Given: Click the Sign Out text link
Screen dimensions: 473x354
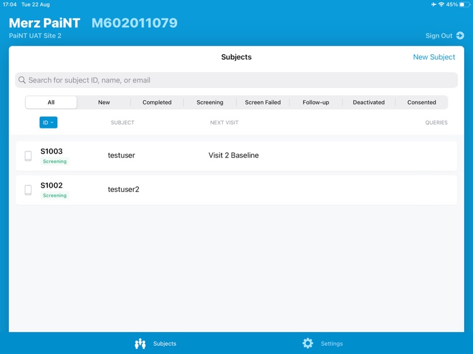Looking at the screenshot, I should click(439, 35).
